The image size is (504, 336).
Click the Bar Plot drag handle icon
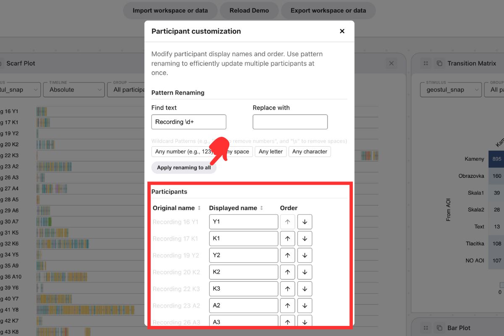[426, 328]
